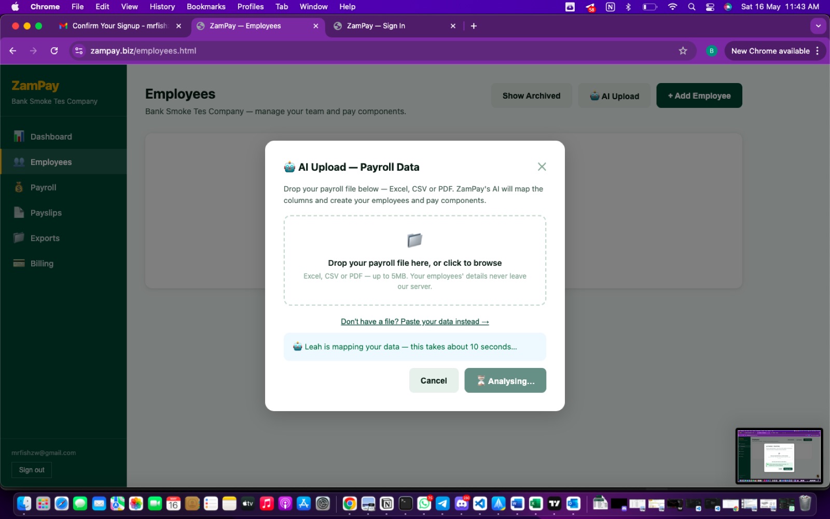Click the Sign out button
Viewport: 830px width, 519px height.
(x=32, y=470)
